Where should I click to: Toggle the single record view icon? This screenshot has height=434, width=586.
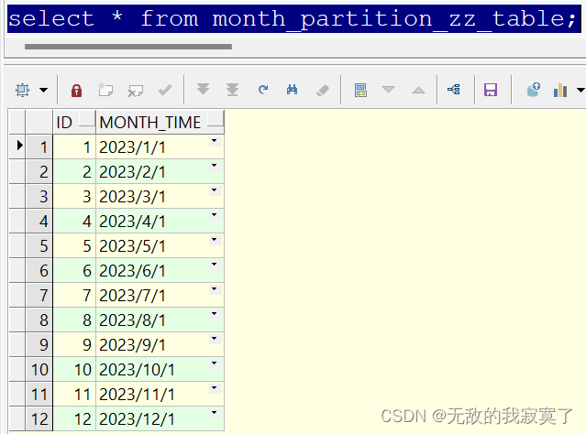click(x=360, y=90)
